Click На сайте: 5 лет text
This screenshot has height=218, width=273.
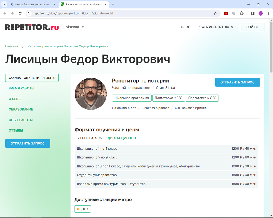124,108
